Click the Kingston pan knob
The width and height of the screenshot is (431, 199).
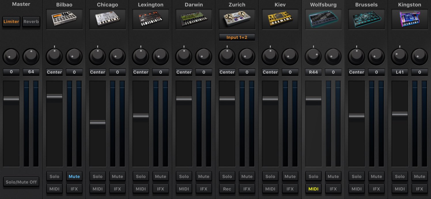tap(400, 57)
